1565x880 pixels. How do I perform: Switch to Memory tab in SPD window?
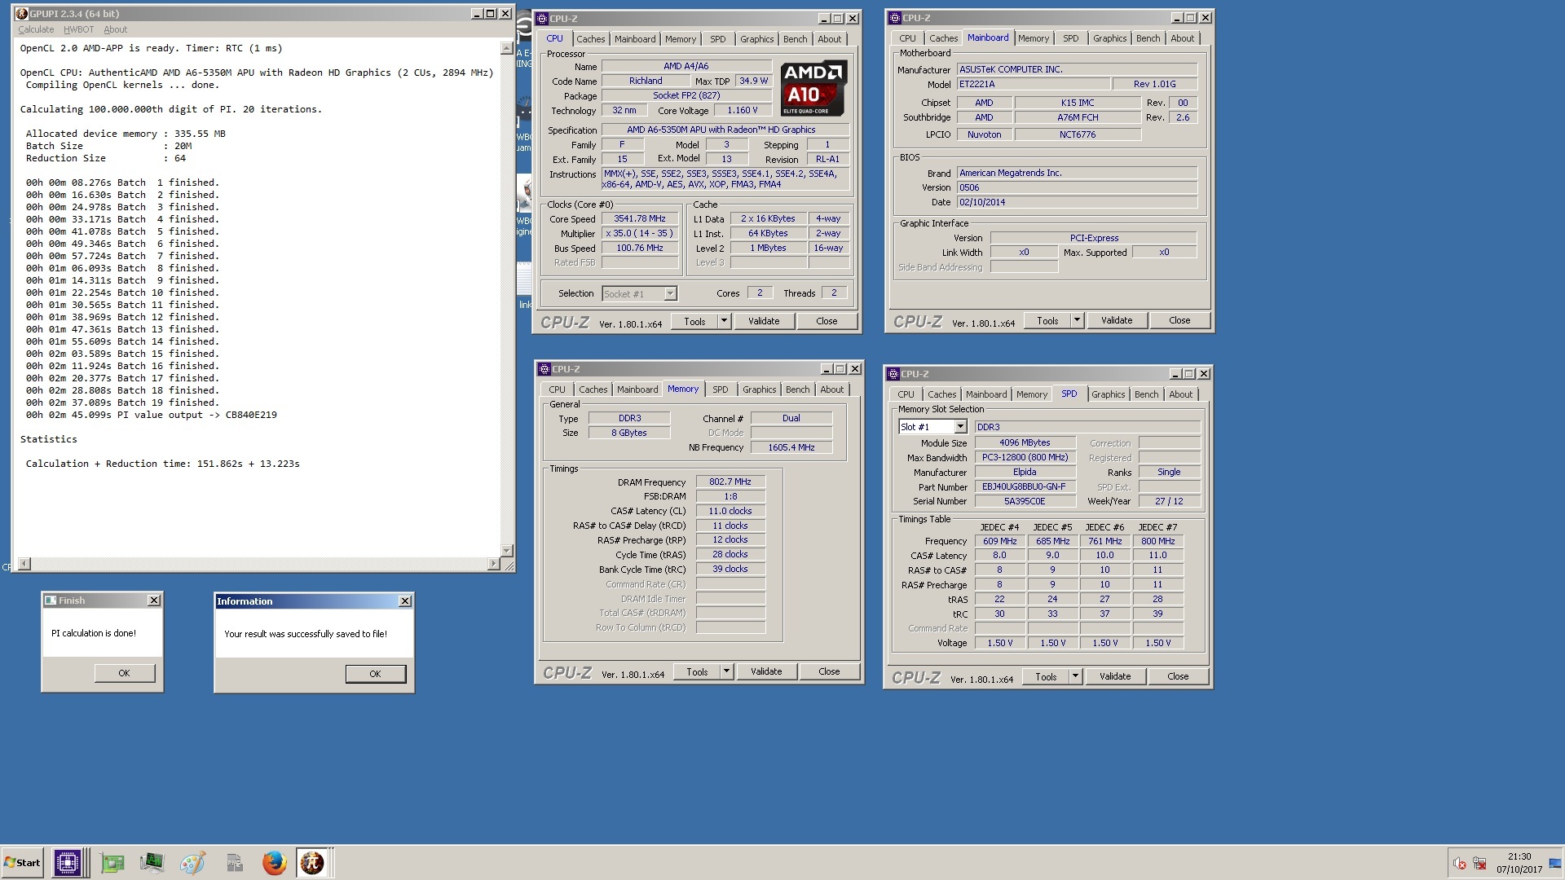[x=1032, y=394]
